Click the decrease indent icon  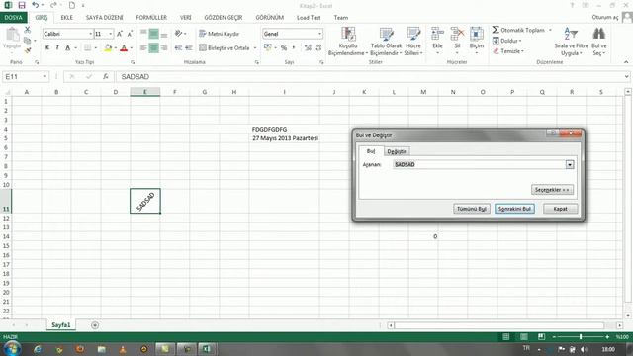click(x=178, y=48)
